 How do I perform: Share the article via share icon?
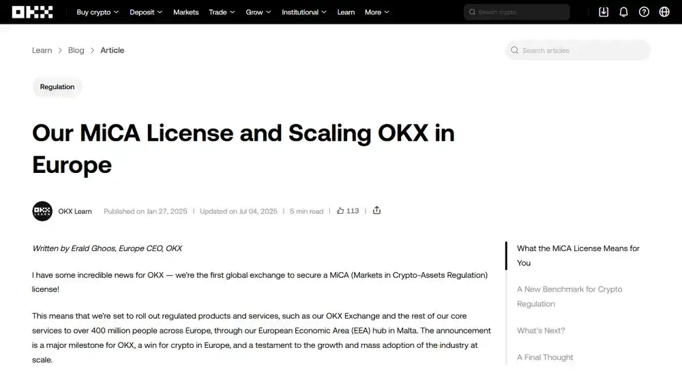[x=376, y=210]
